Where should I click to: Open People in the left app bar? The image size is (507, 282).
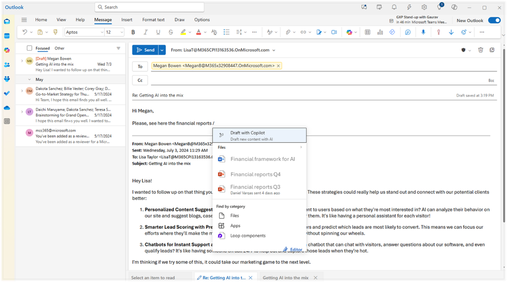tap(7, 64)
